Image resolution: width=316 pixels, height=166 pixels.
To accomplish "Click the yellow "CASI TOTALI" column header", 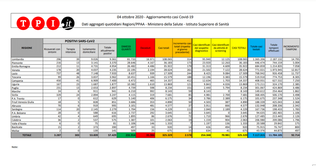I will point(239,48).
